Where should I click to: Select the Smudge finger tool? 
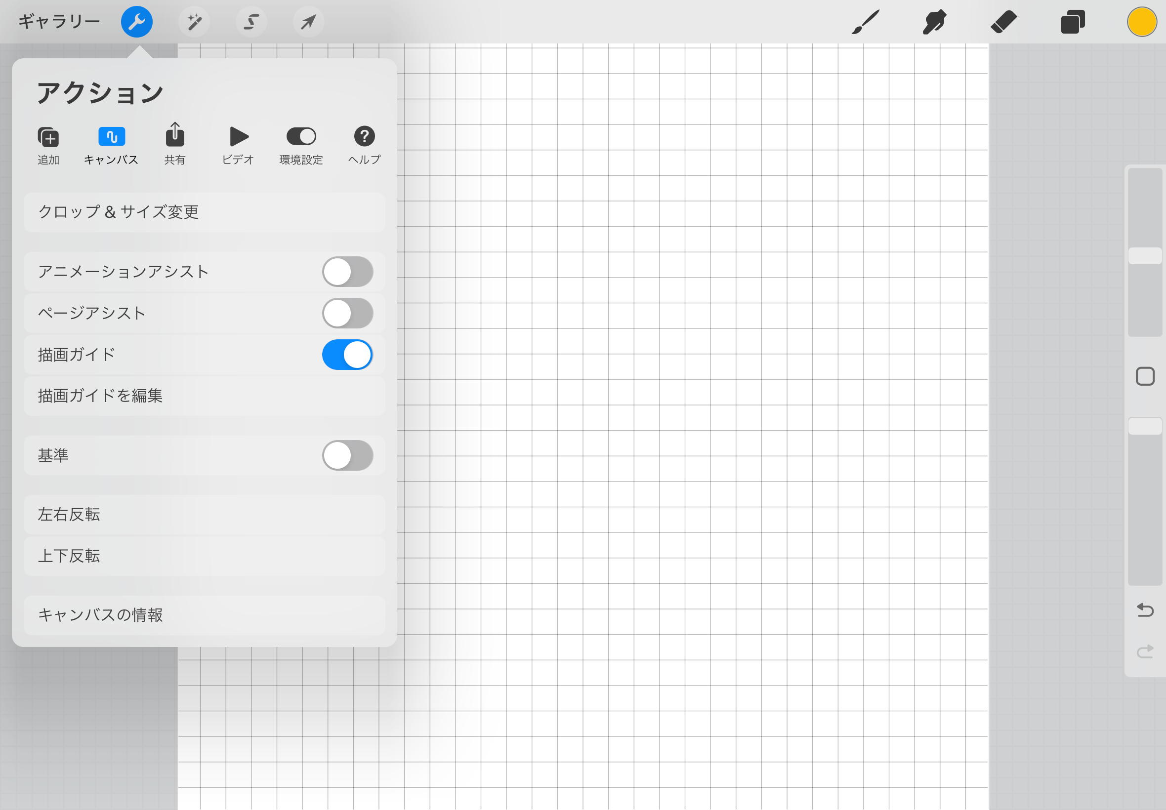click(934, 22)
